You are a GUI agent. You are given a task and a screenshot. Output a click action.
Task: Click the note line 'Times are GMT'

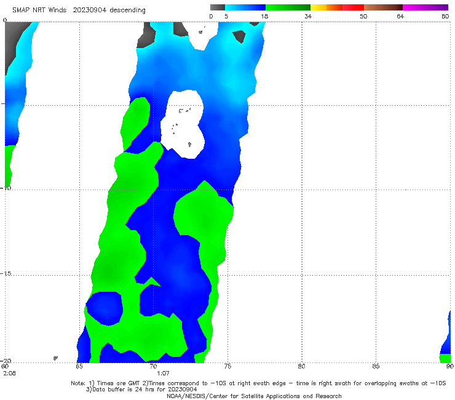(x=118, y=383)
